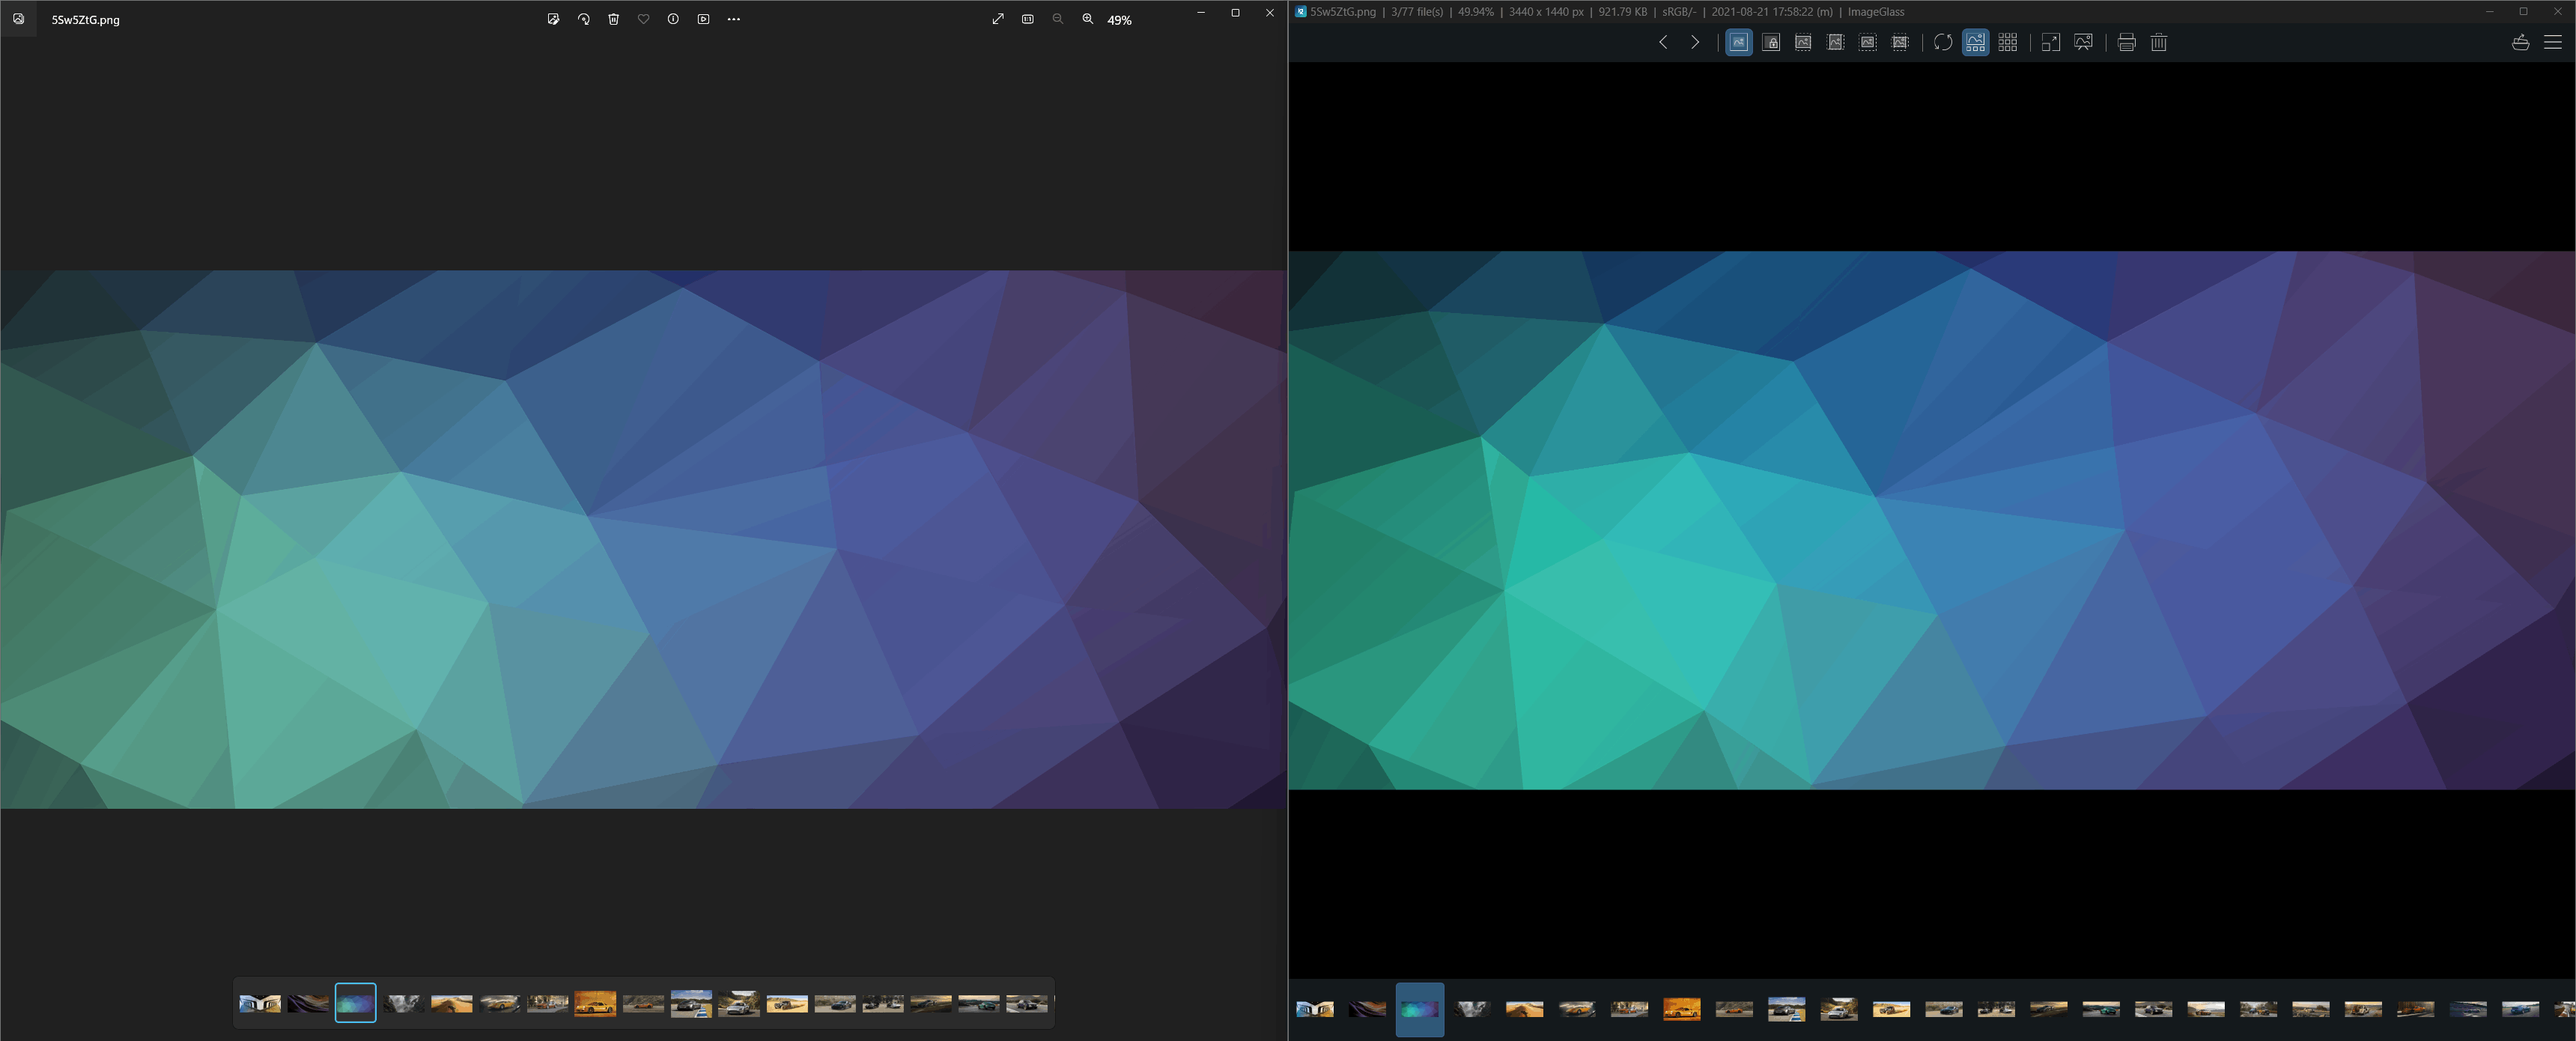Click the ImageGlass trash delete icon
Viewport: 2576px width, 1041px height.
(2159, 42)
